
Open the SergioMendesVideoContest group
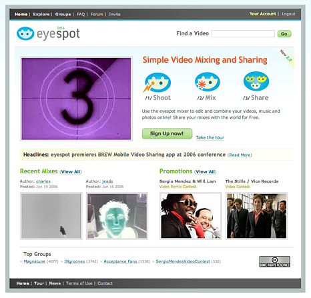(x=183, y=261)
